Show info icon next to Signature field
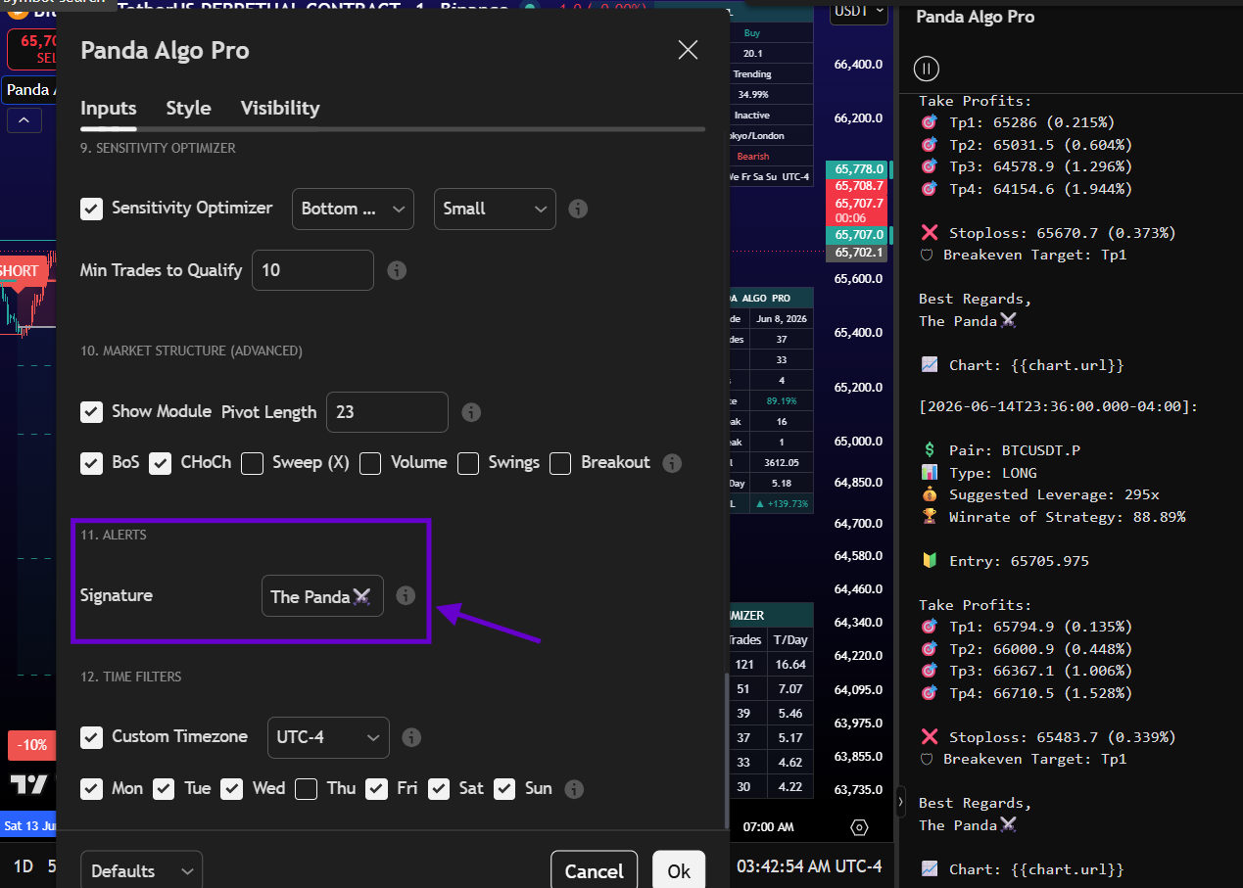This screenshot has width=1243, height=888. pyautogui.click(x=406, y=595)
